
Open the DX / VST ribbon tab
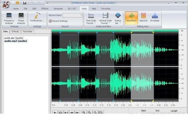[x=72, y=9]
